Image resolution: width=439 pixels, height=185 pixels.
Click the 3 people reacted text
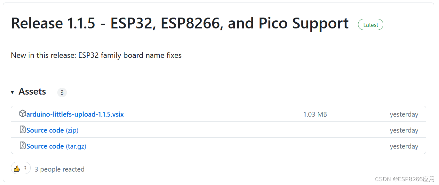(60, 169)
